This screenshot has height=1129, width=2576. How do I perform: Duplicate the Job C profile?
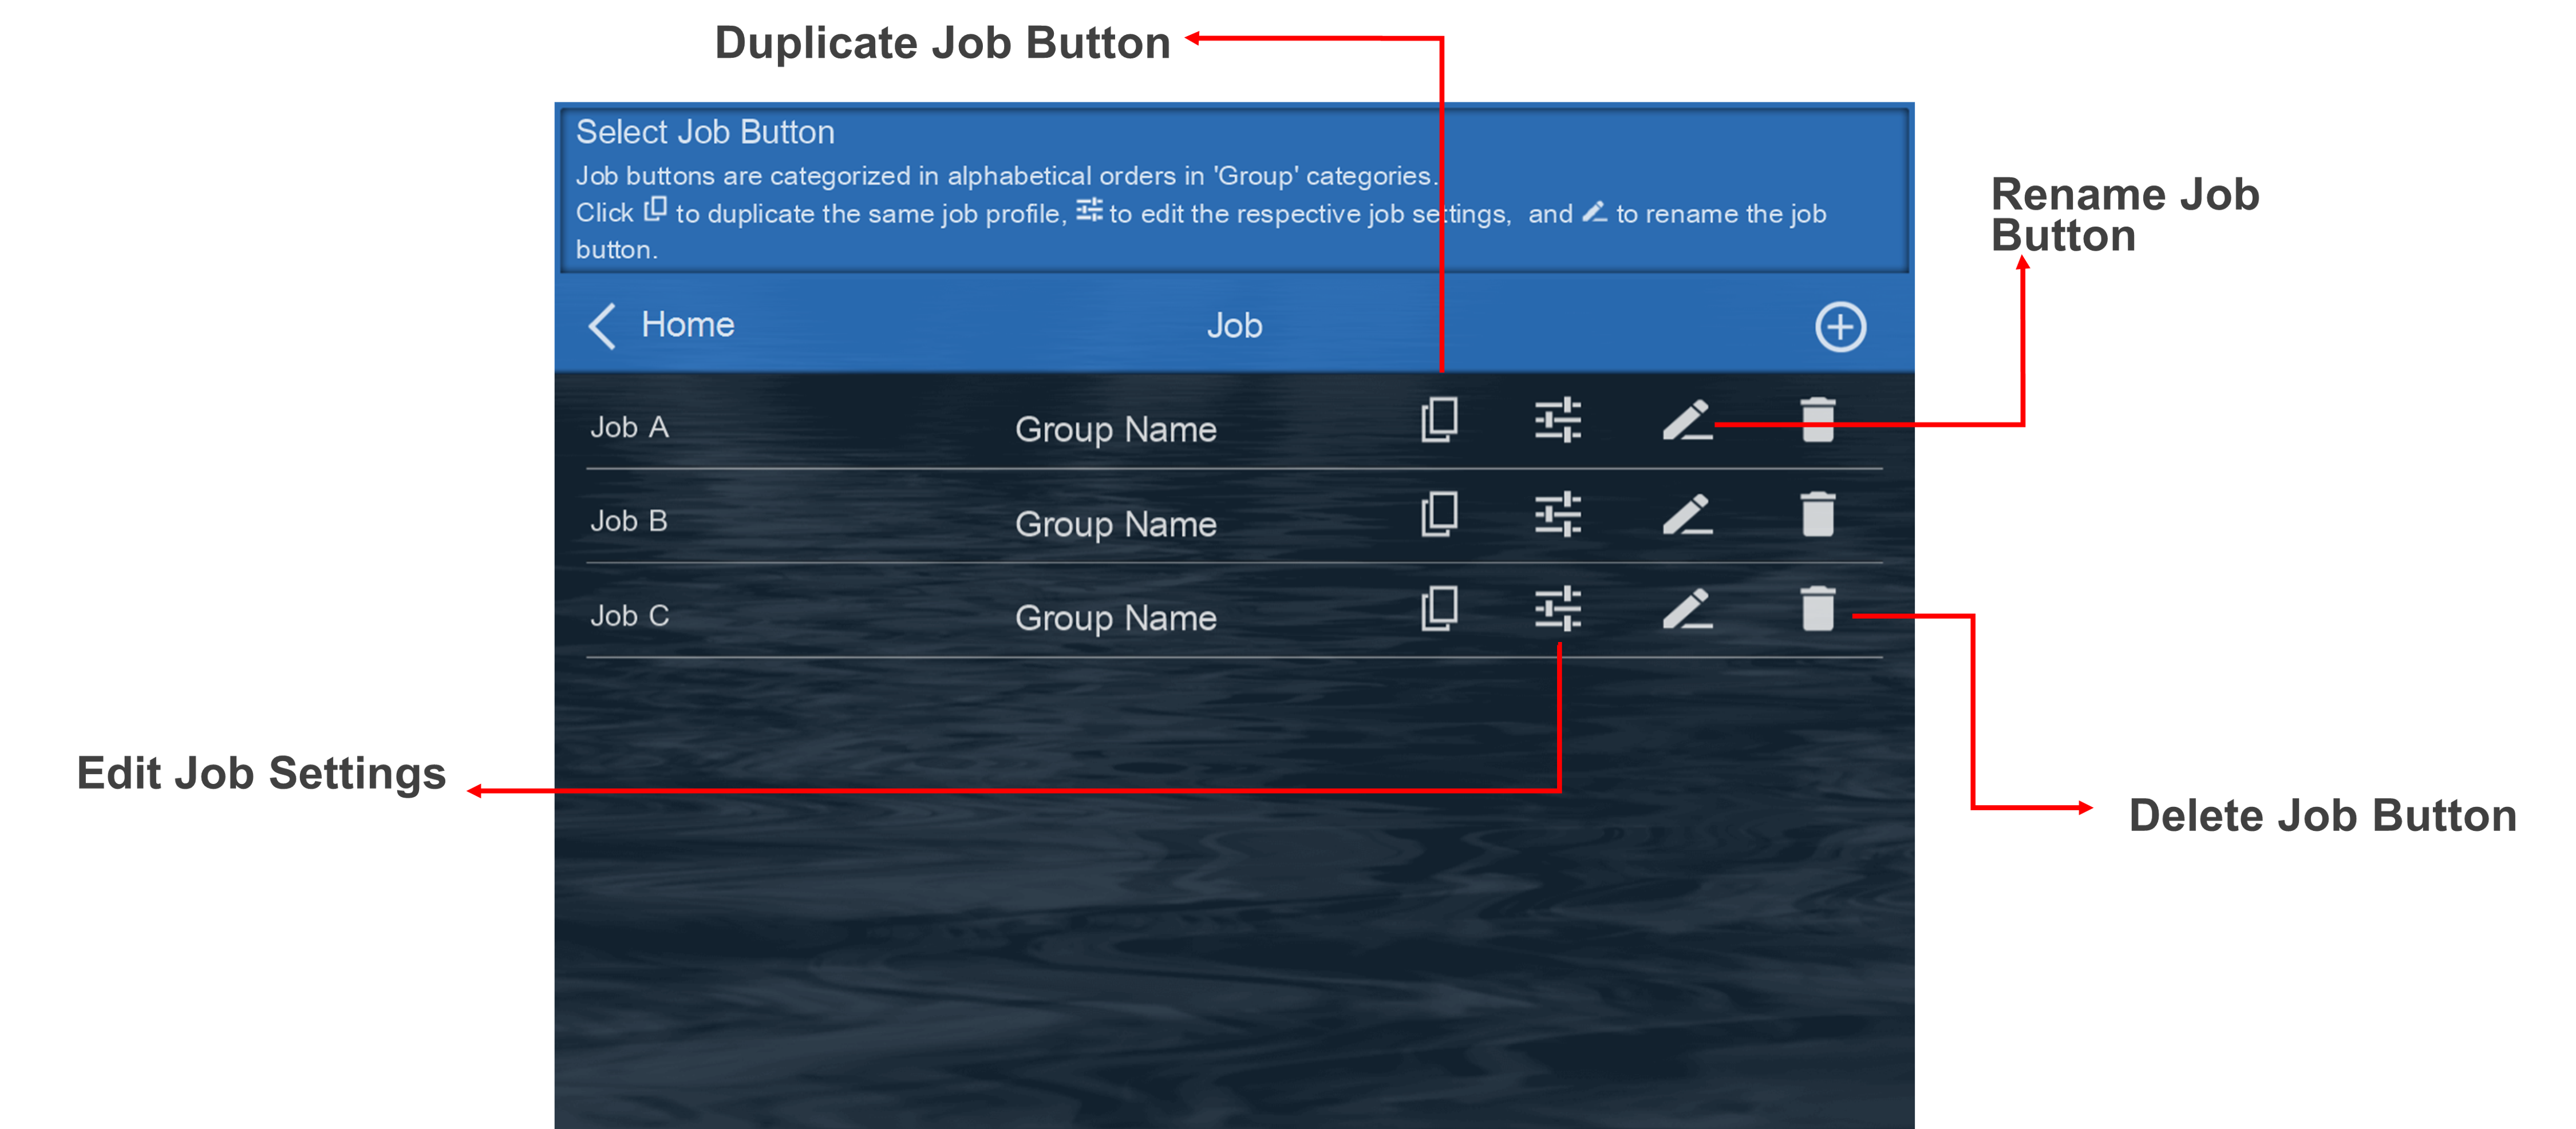pyautogui.click(x=1439, y=608)
